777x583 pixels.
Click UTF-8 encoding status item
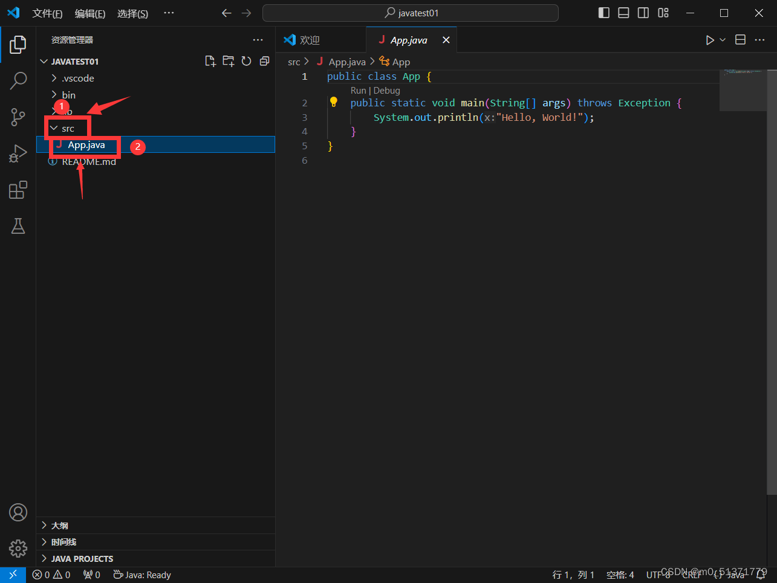pyautogui.click(x=658, y=575)
